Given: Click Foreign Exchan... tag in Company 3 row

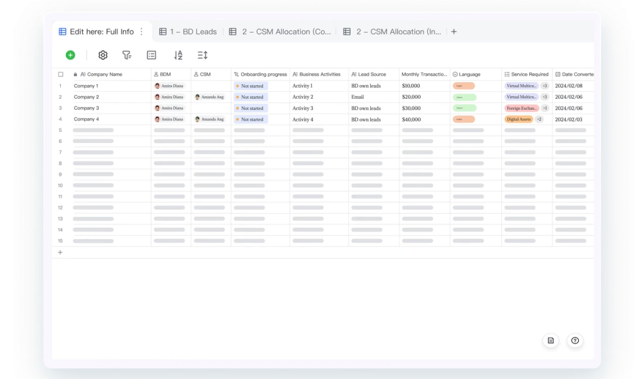Looking at the screenshot, I should coord(522,108).
